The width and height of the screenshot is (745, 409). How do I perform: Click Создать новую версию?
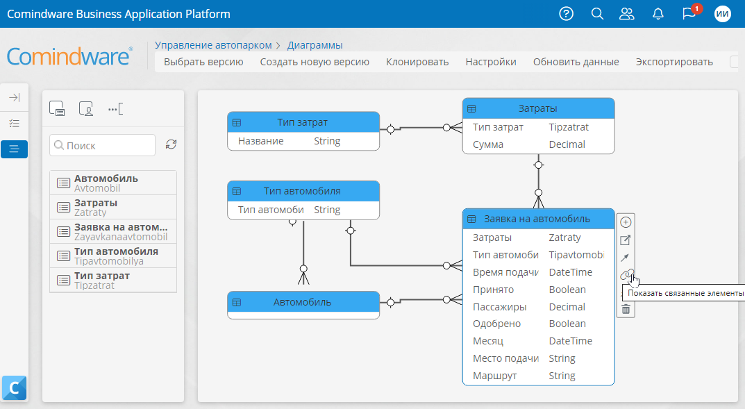coord(315,62)
